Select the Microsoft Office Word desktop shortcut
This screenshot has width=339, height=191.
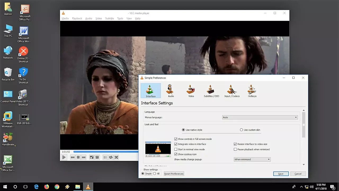pyautogui.click(x=24, y=34)
